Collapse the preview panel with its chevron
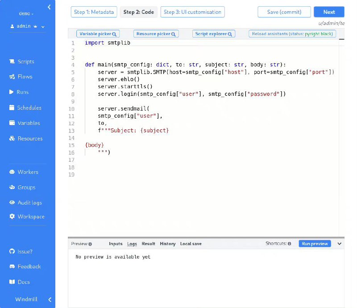Screen dimensions: 357x308 click(340, 243)
